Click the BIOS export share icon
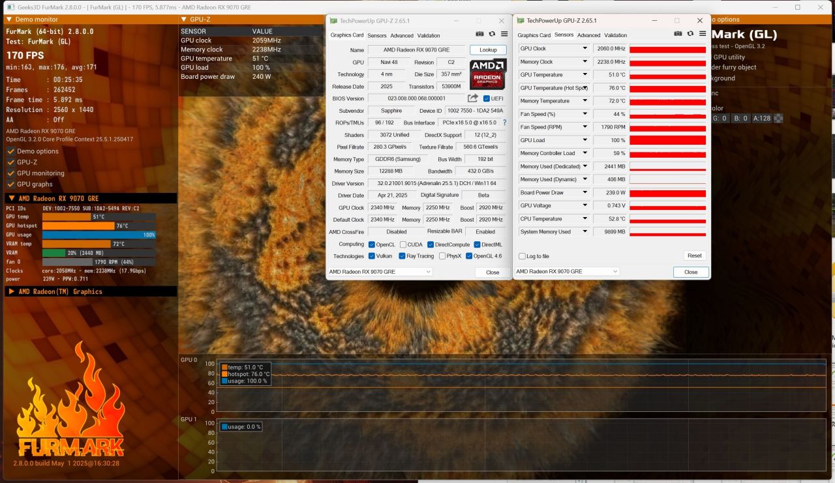The width and height of the screenshot is (835, 483). [473, 98]
